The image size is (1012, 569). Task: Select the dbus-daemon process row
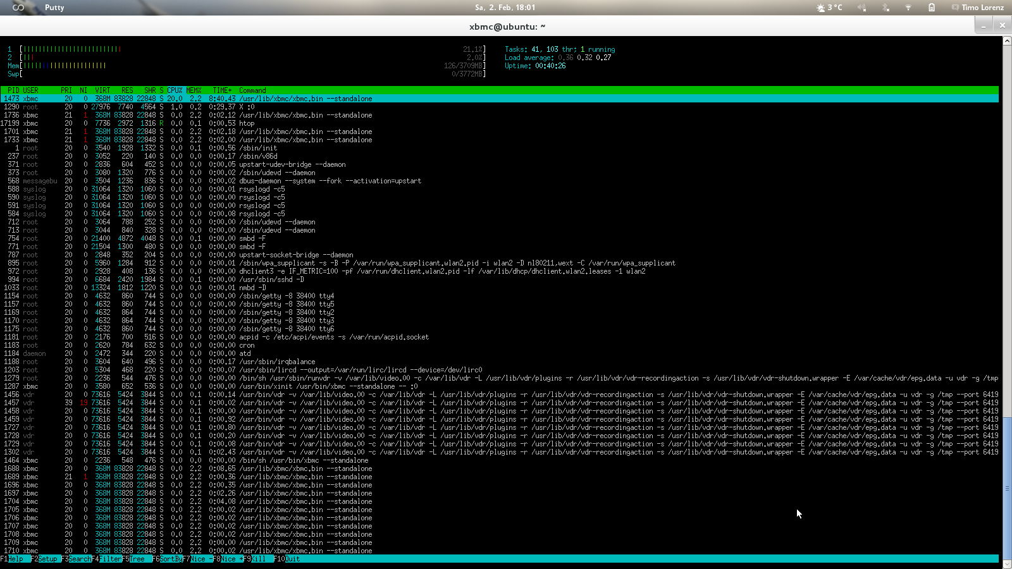coord(500,181)
